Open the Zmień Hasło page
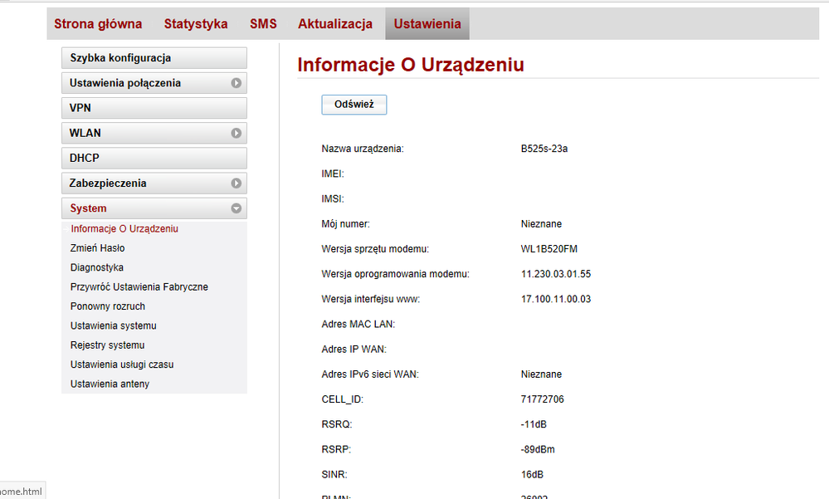 coord(98,248)
